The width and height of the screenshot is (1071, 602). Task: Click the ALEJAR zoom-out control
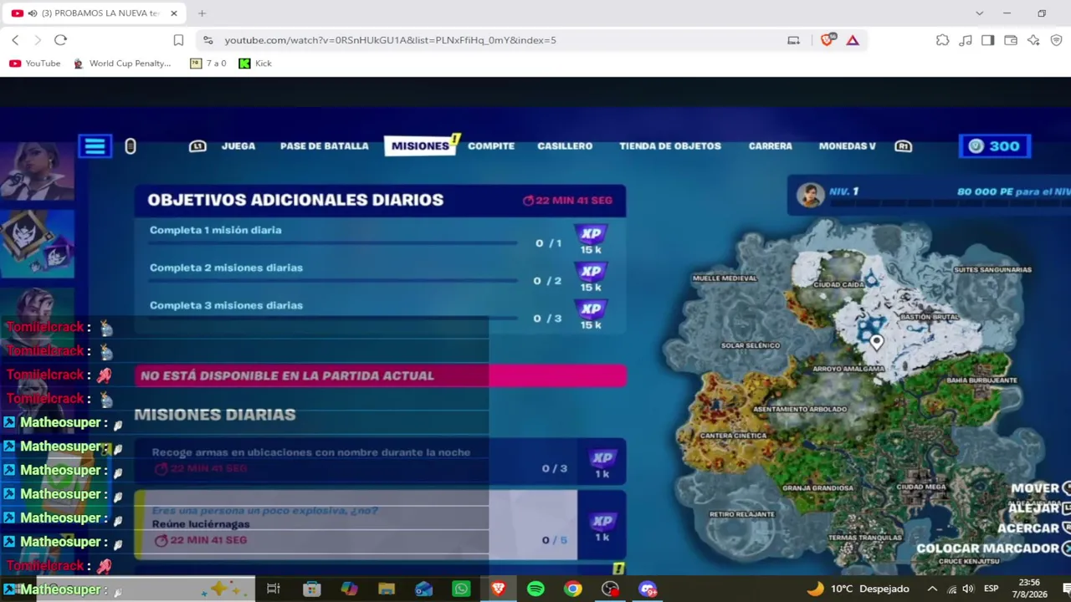1038,508
